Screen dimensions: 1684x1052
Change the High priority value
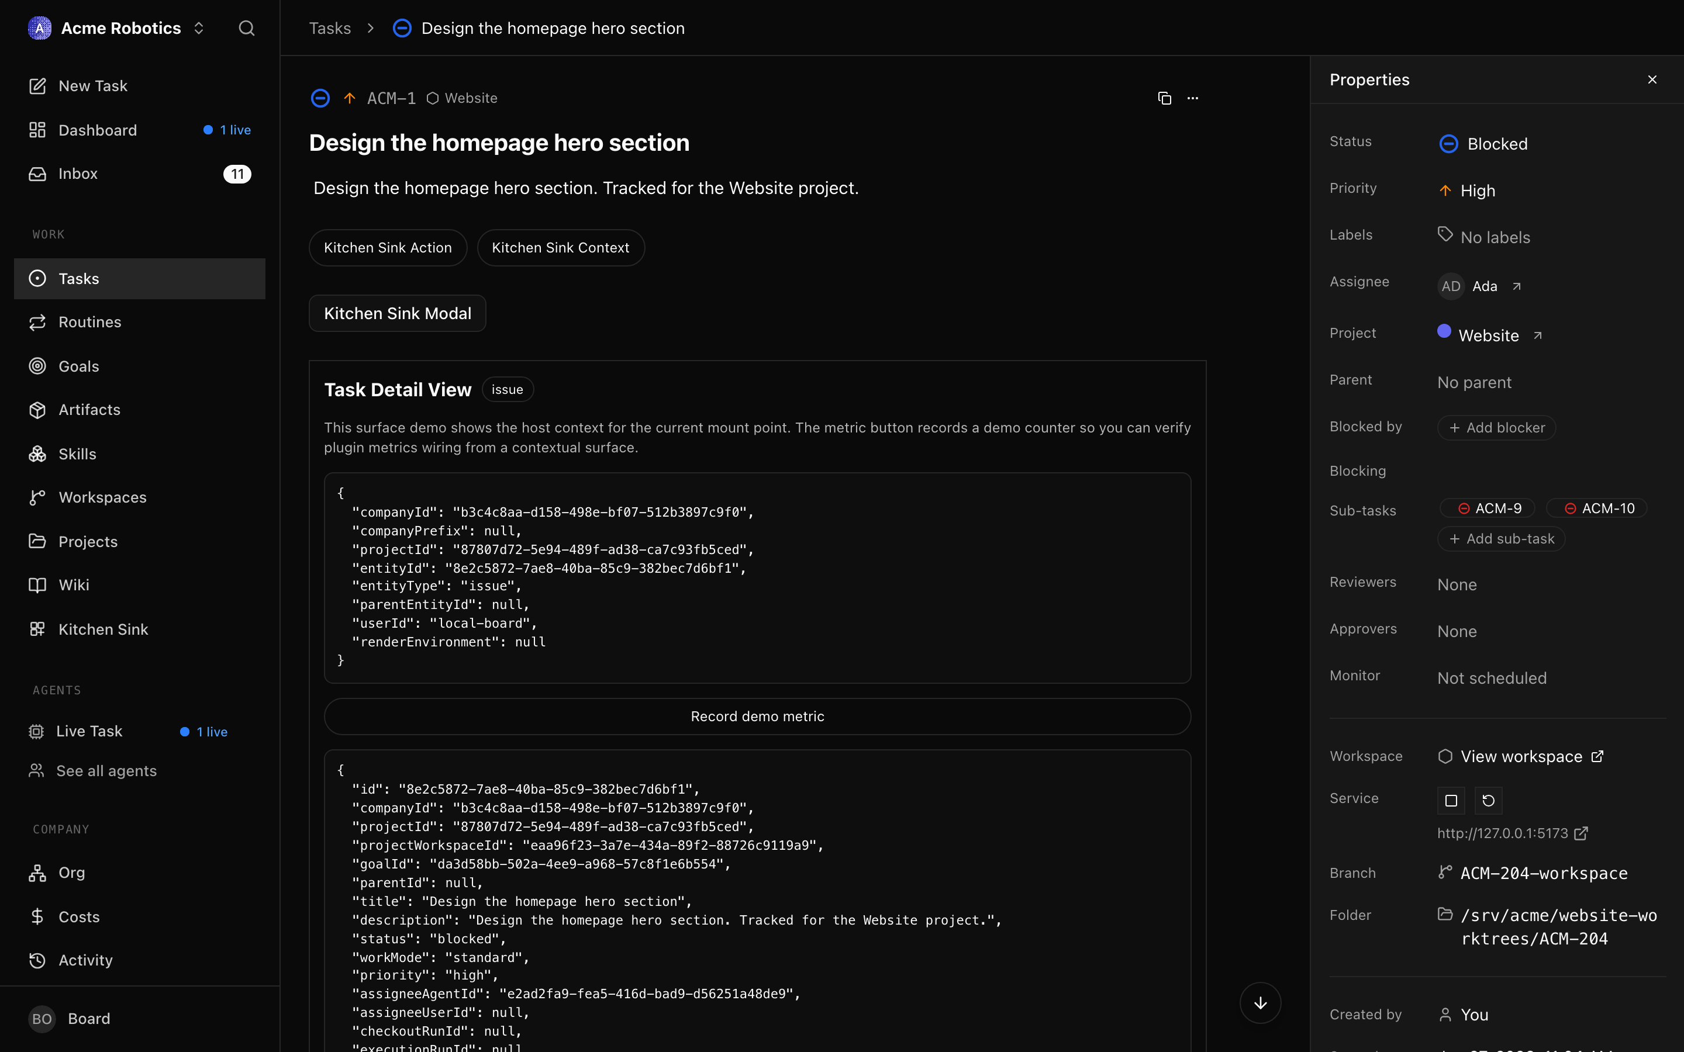coord(1467,191)
